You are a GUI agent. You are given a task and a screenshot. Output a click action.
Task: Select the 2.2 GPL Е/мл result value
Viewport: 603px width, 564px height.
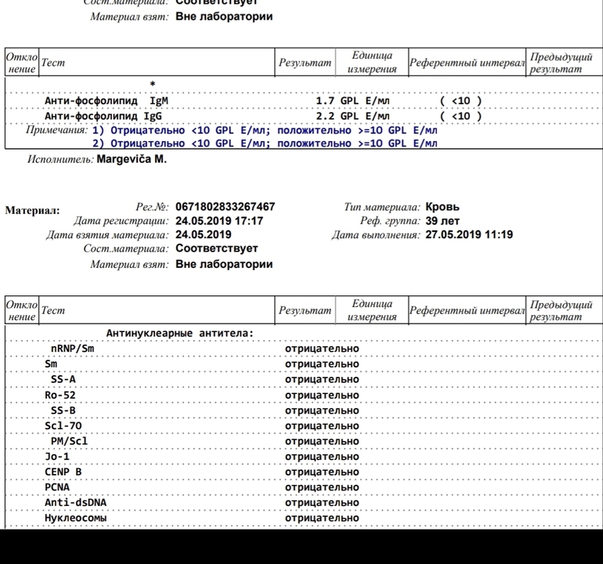pyautogui.click(x=352, y=116)
